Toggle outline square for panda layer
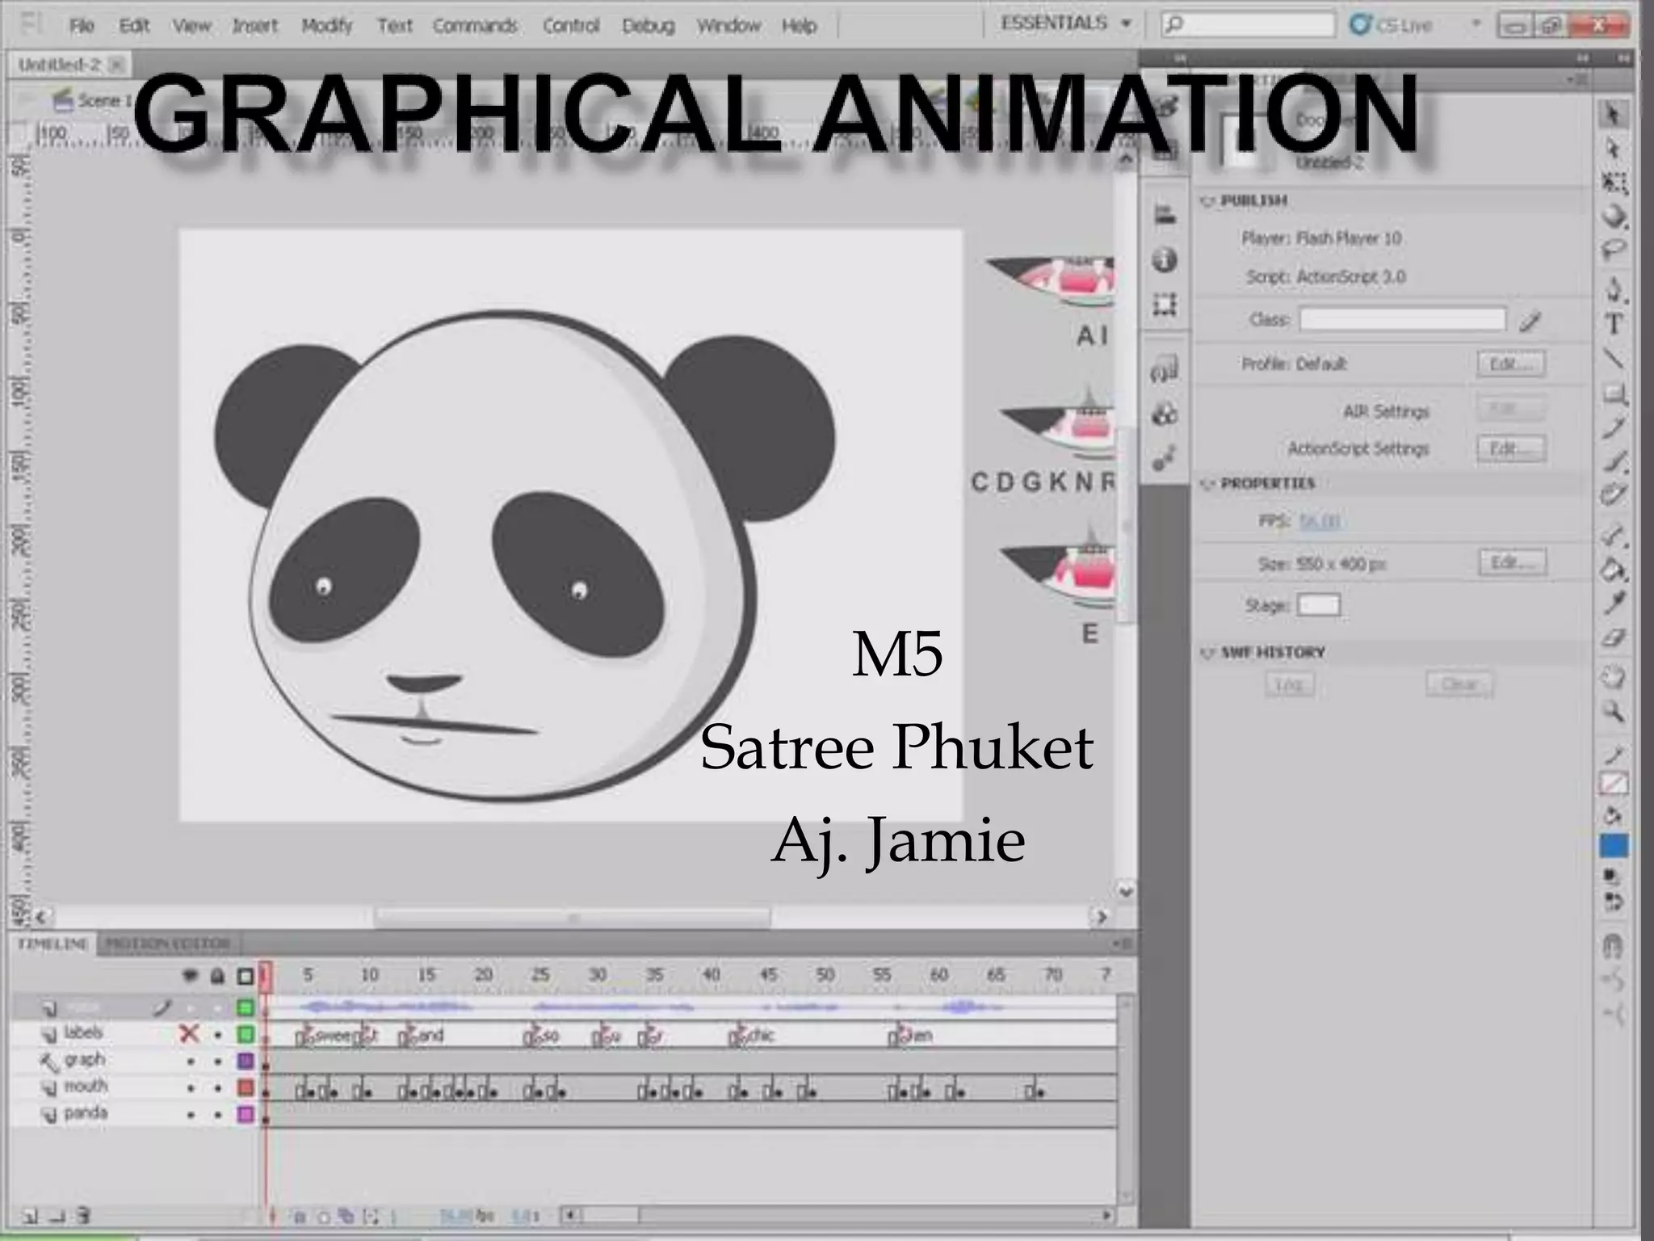1654x1241 pixels. point(246,1115)
